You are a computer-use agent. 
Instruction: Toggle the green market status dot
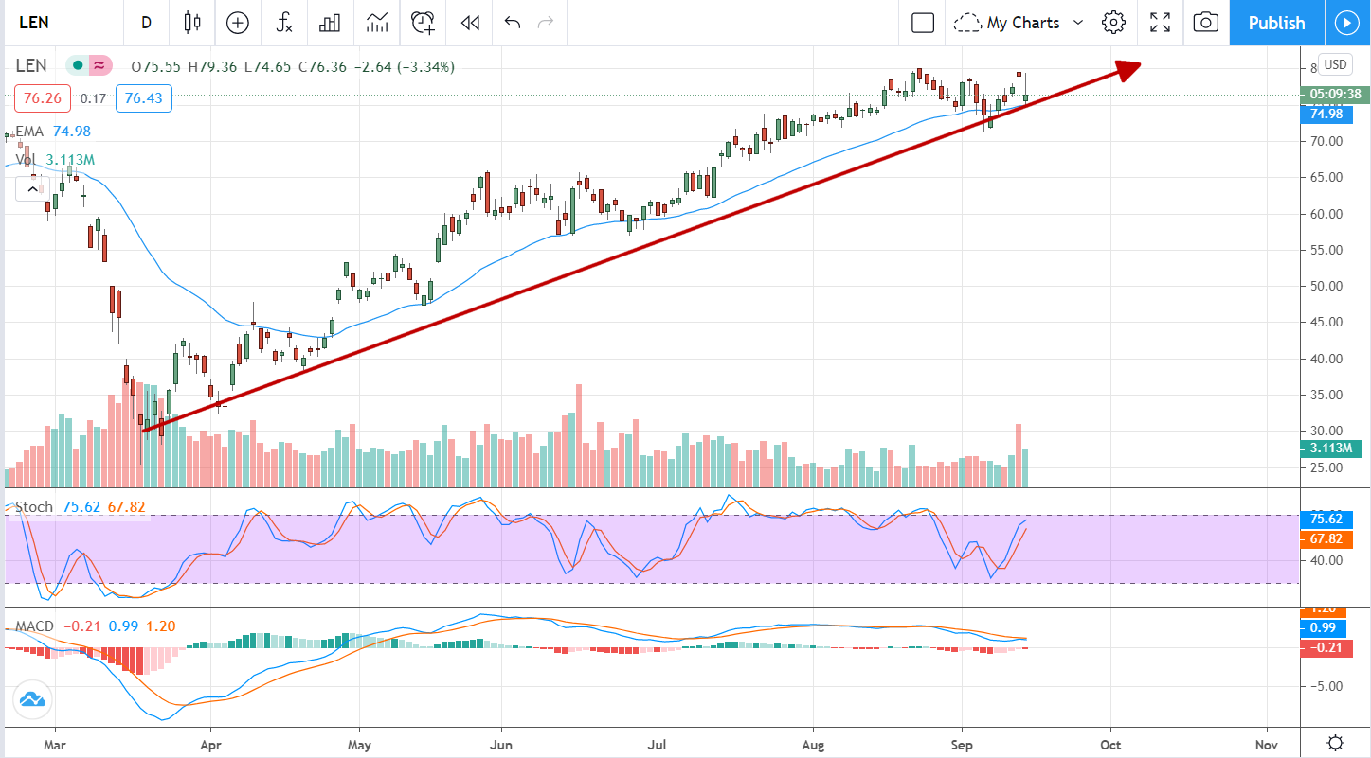tap(76, 65)
